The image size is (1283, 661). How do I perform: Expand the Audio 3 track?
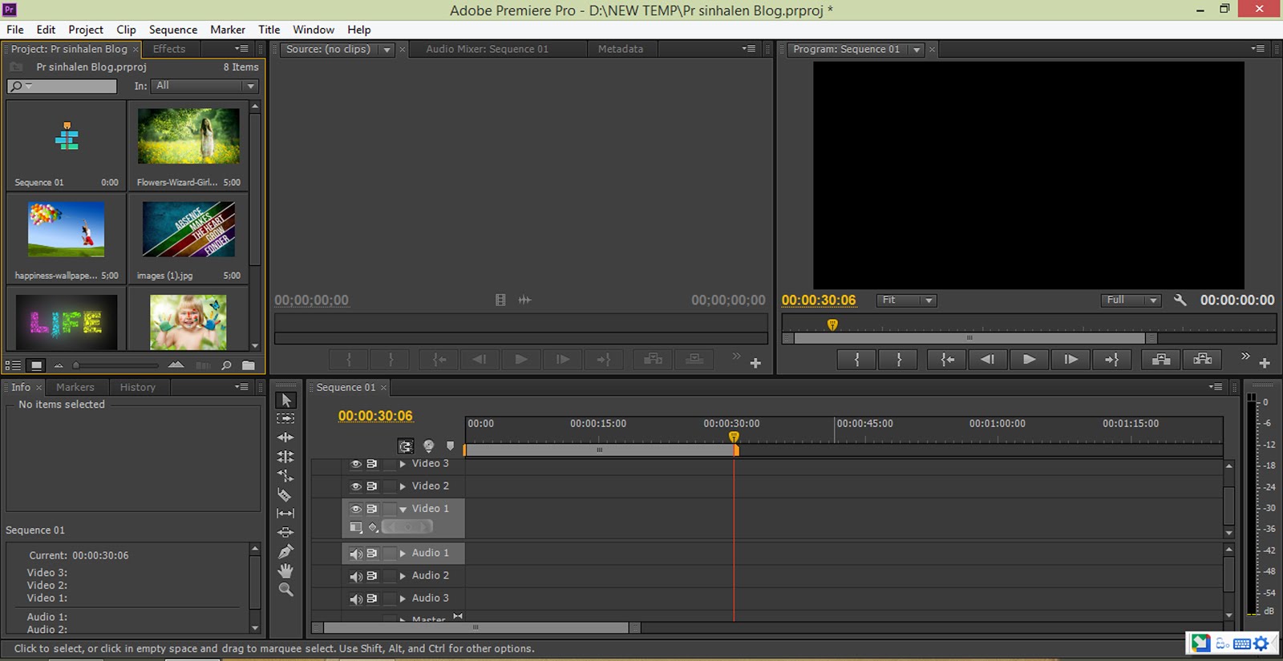coord(403,599)
